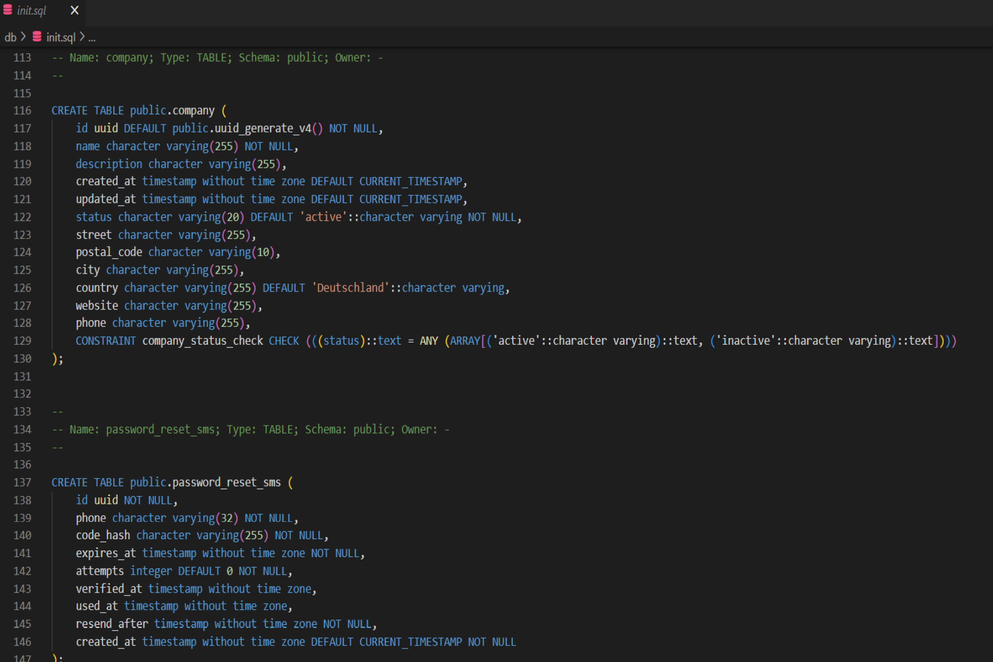Viewport: 993px width, 662px height.
Task: Click the company_status_check constraint name
Action: pyautogui.click(x=202, y=341)
